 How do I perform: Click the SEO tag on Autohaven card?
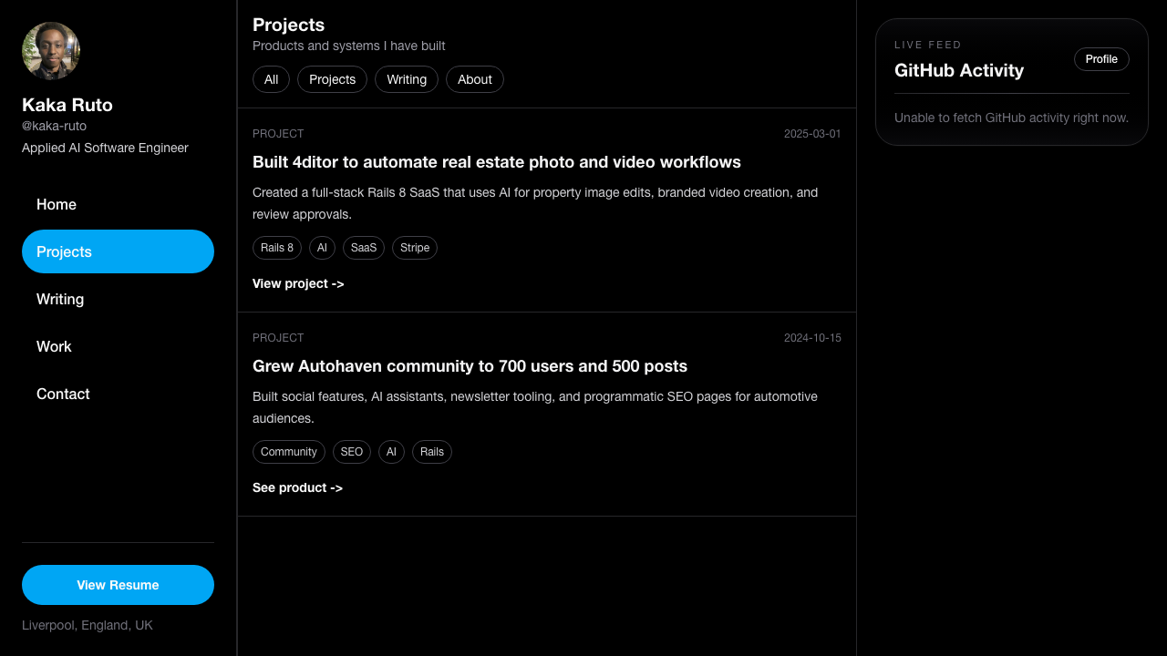click(351, 451)
